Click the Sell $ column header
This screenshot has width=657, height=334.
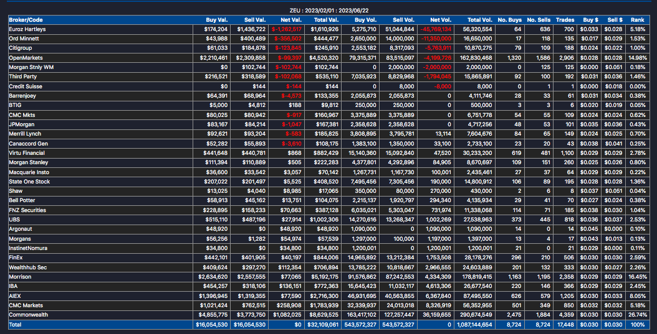pos(615,20)
